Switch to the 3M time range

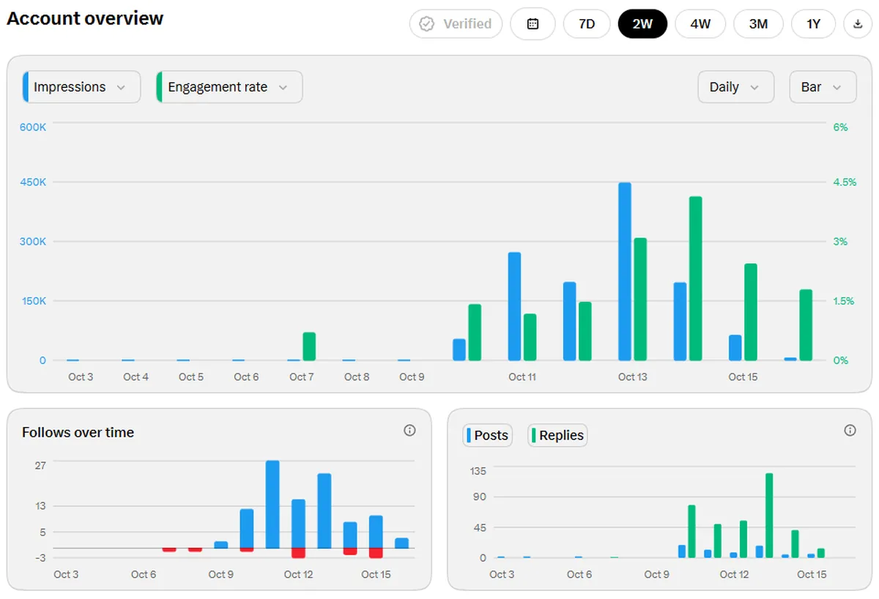758,23
